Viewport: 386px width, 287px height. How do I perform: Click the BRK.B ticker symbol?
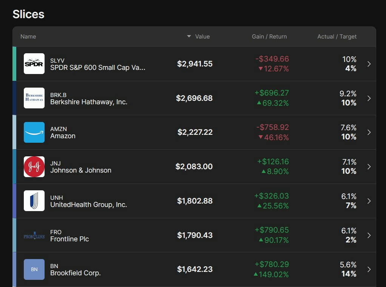(58, 95)
